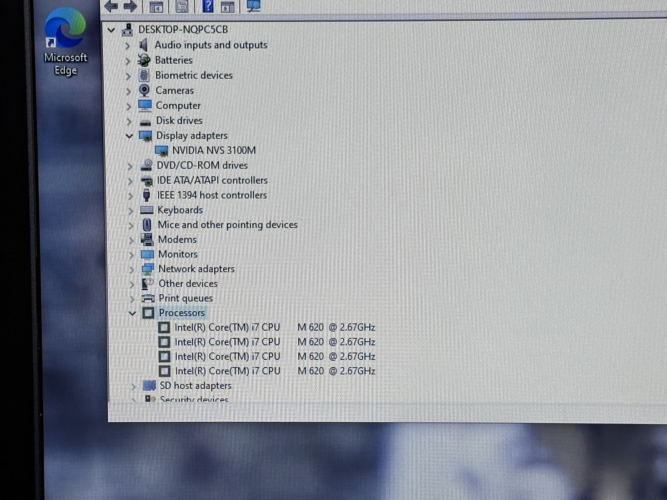Expand Mice and other pointing devices chevron

coord(131,226)
